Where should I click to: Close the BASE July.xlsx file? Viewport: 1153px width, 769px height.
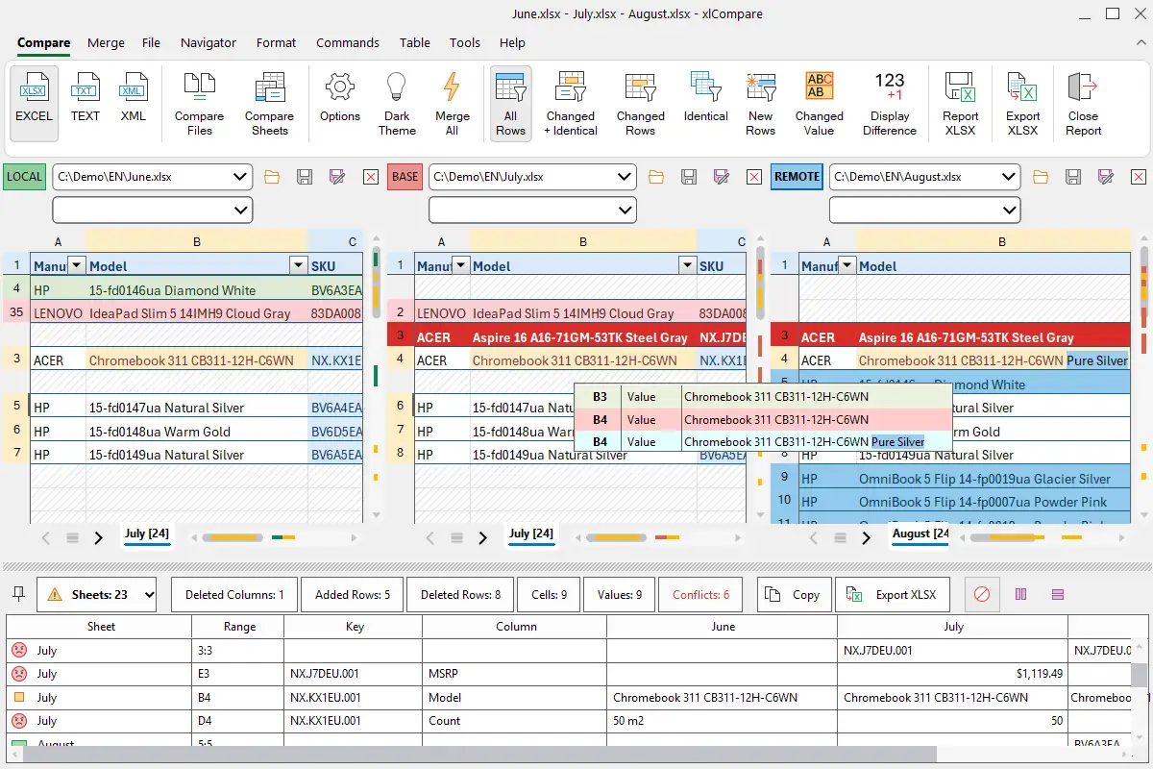coord(754,177)
